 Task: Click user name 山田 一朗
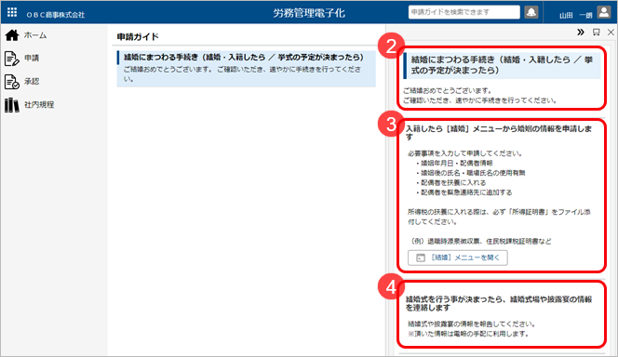575,15
